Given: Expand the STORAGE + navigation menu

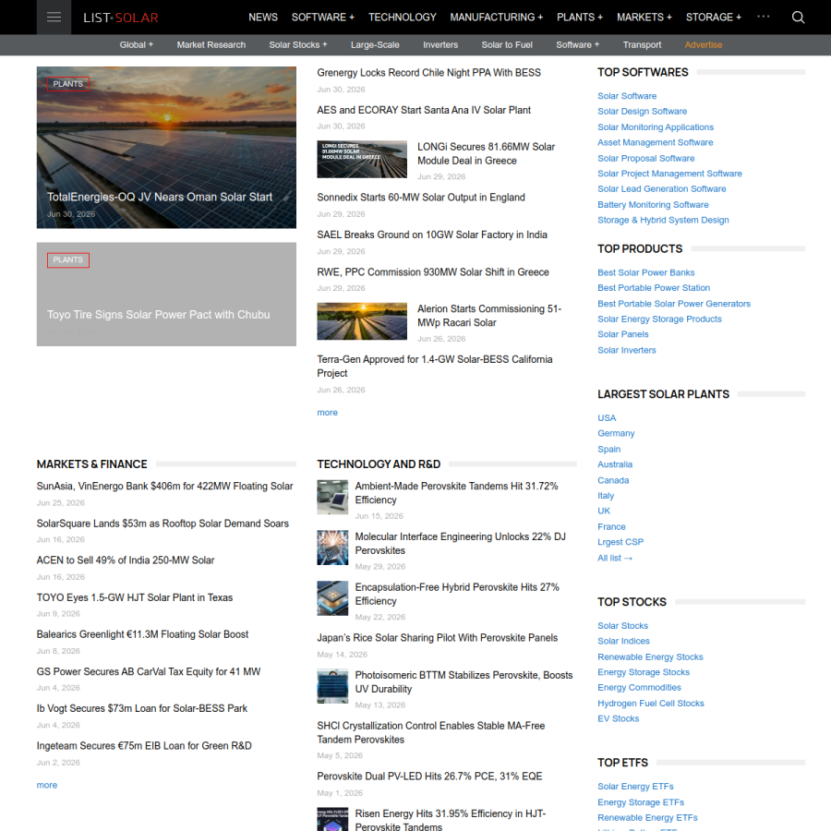Looking at the screenshot, I should click(714, 18).
